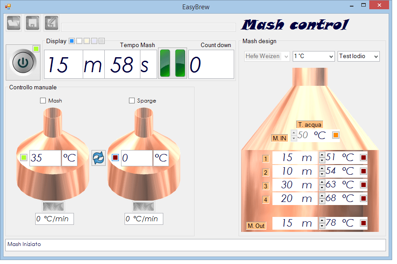Click the step 1 number label
The height and width of the screenshot is (264, 397).
[x=265, y=159]
